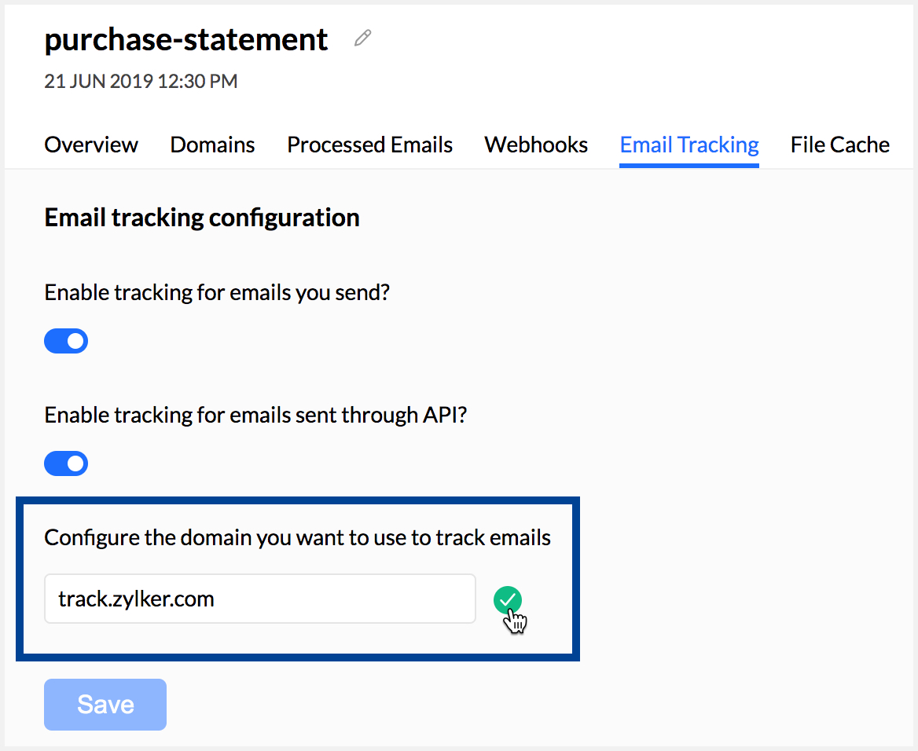The height and width of the screenshot is (751, 918).
Task: Switch to the Domains tab
Action: pos(212,145)
